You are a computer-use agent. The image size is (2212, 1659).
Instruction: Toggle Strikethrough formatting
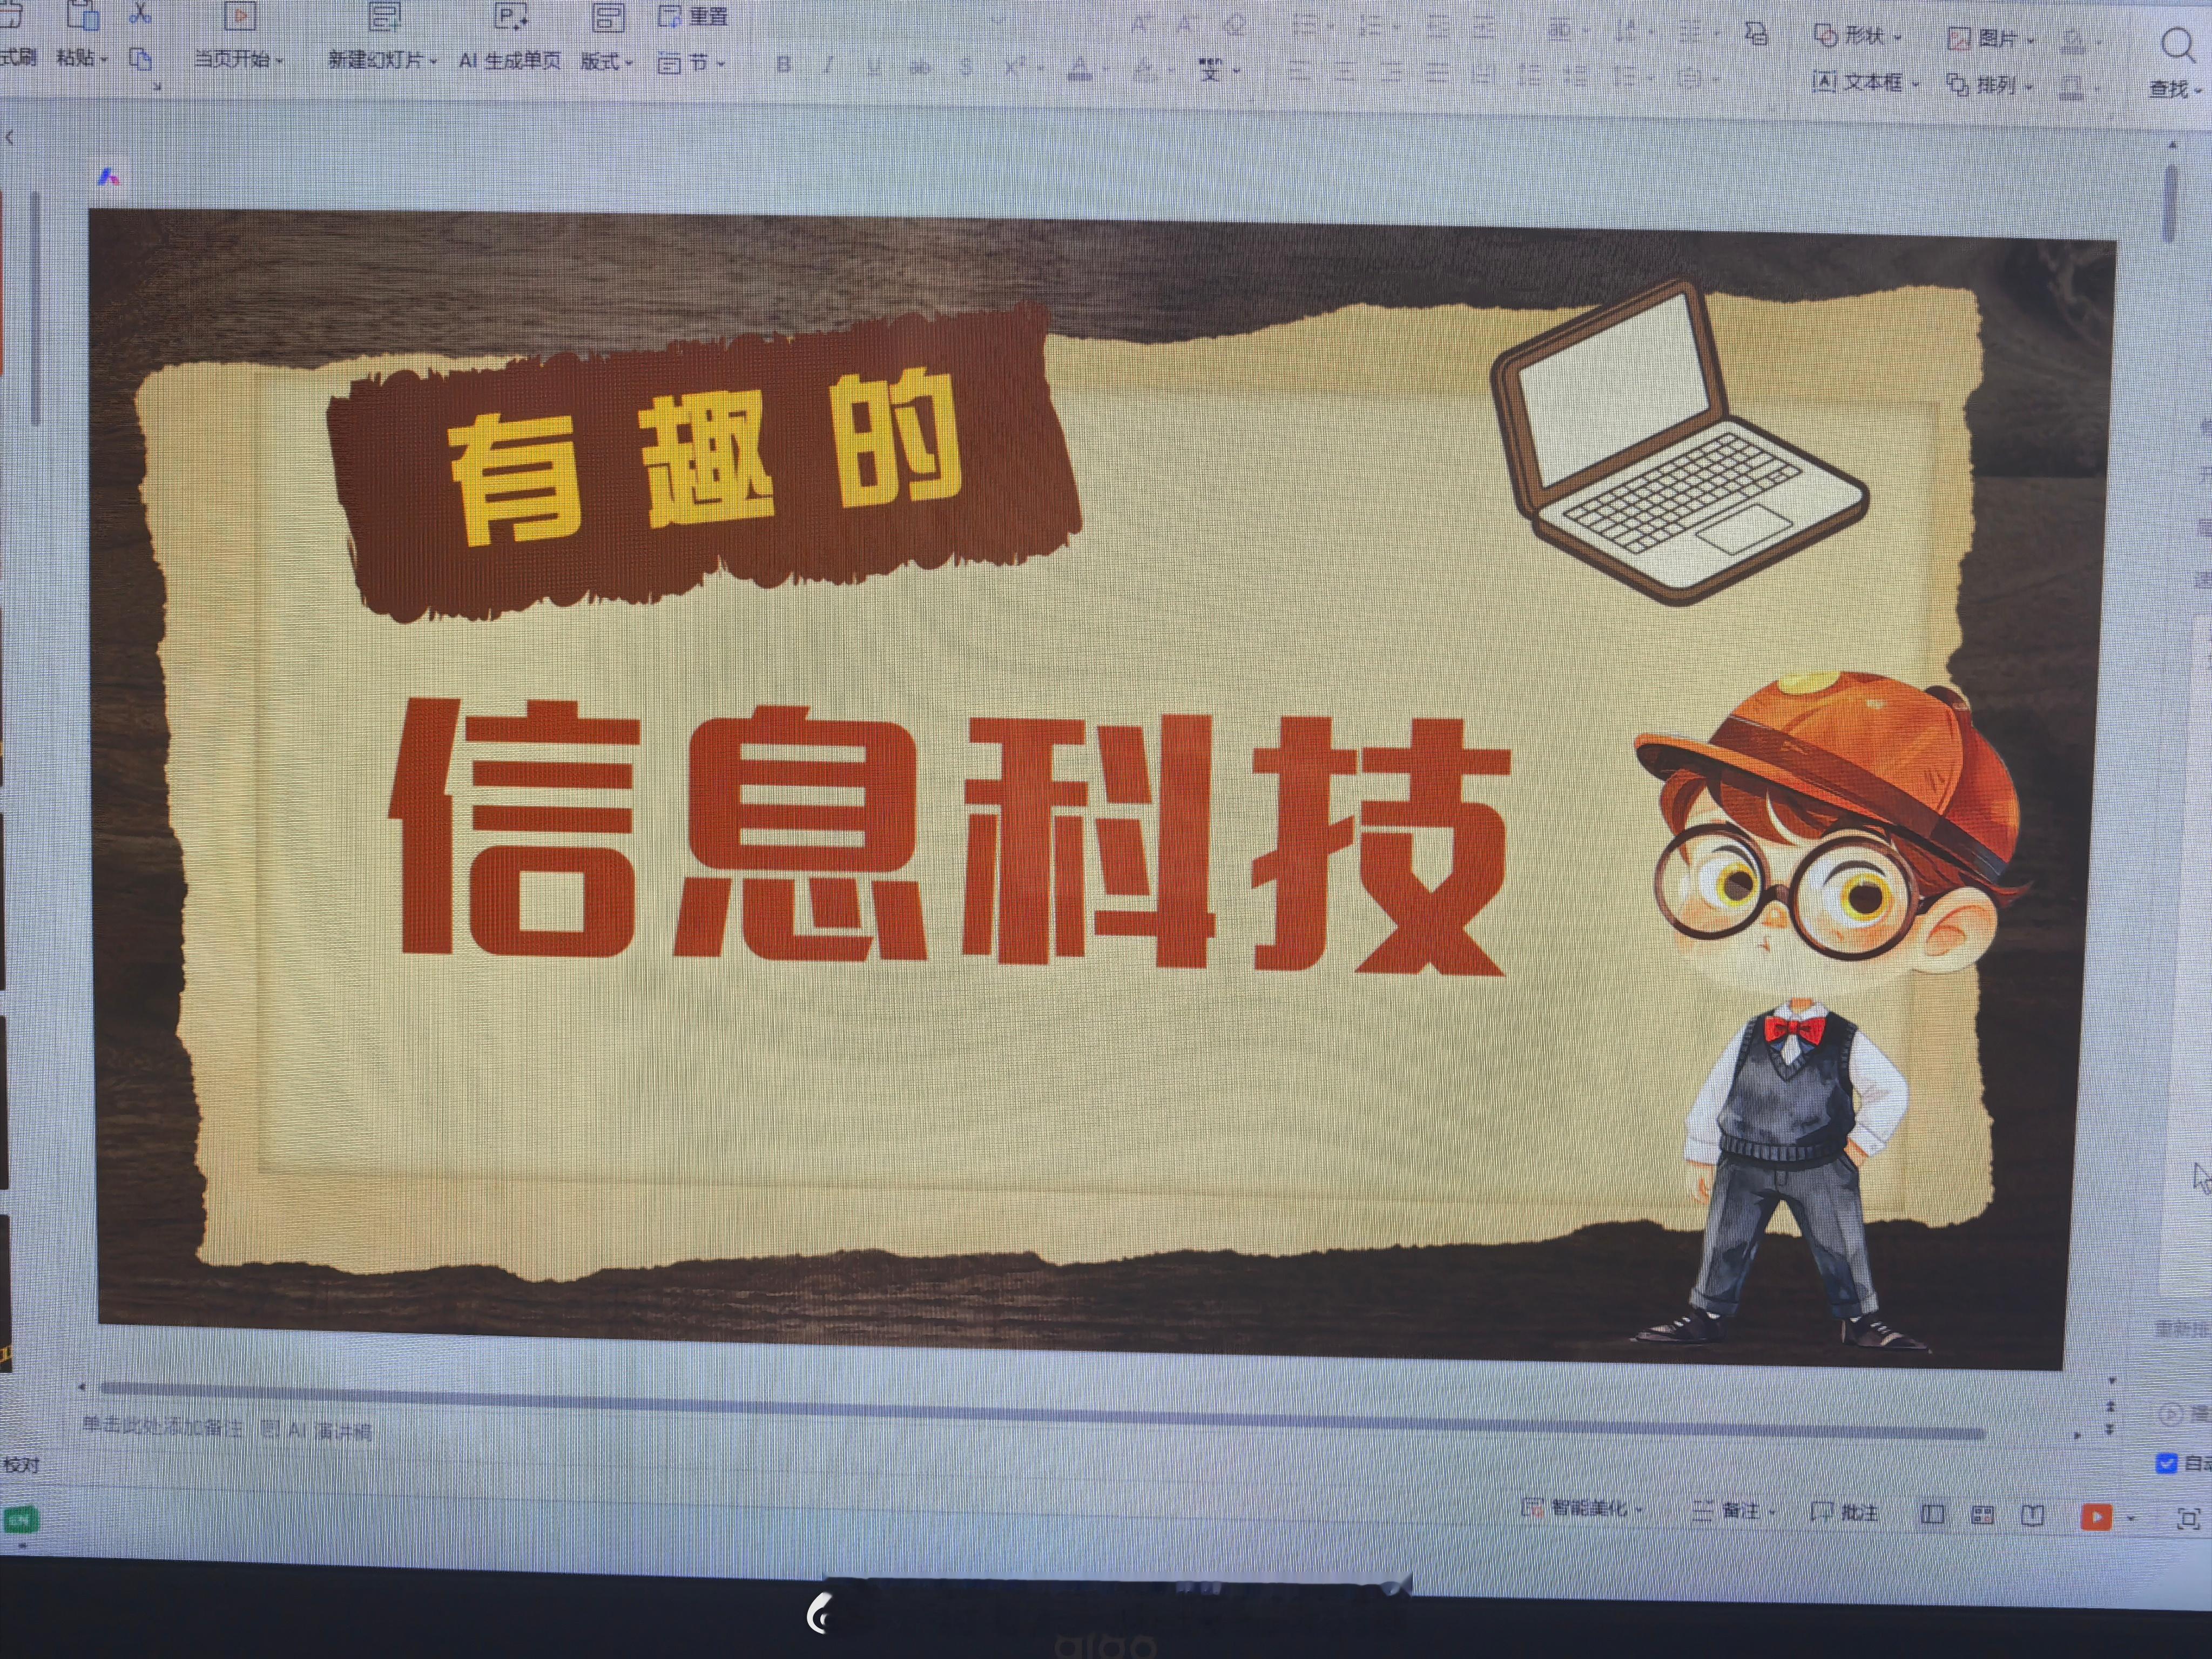coord(920,67)
